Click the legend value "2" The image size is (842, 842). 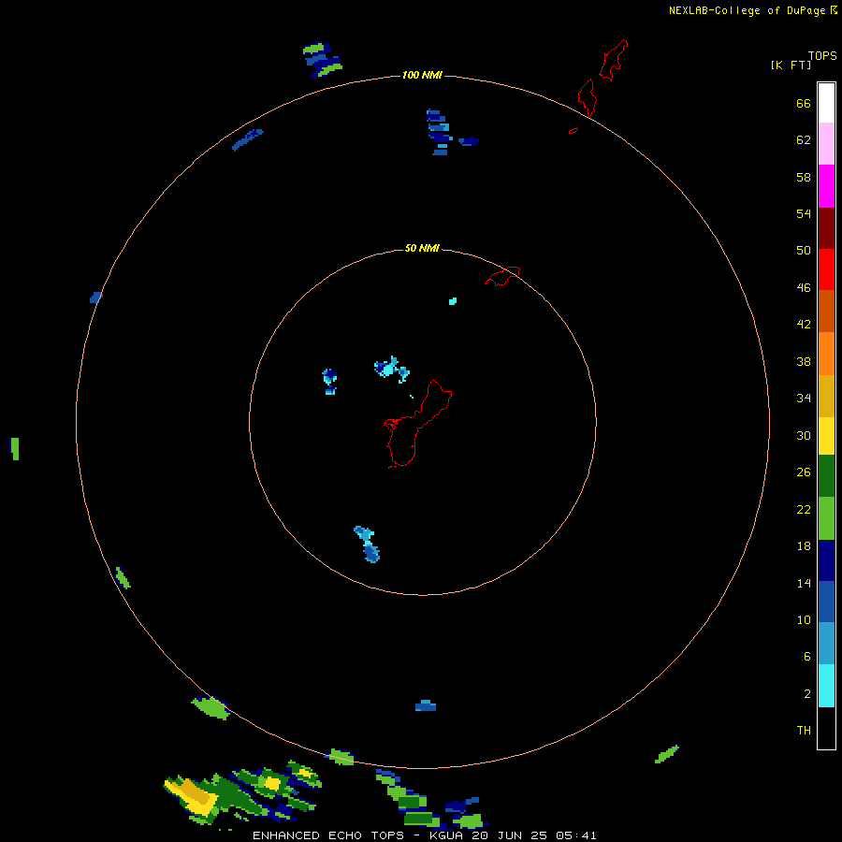point(806,694)
